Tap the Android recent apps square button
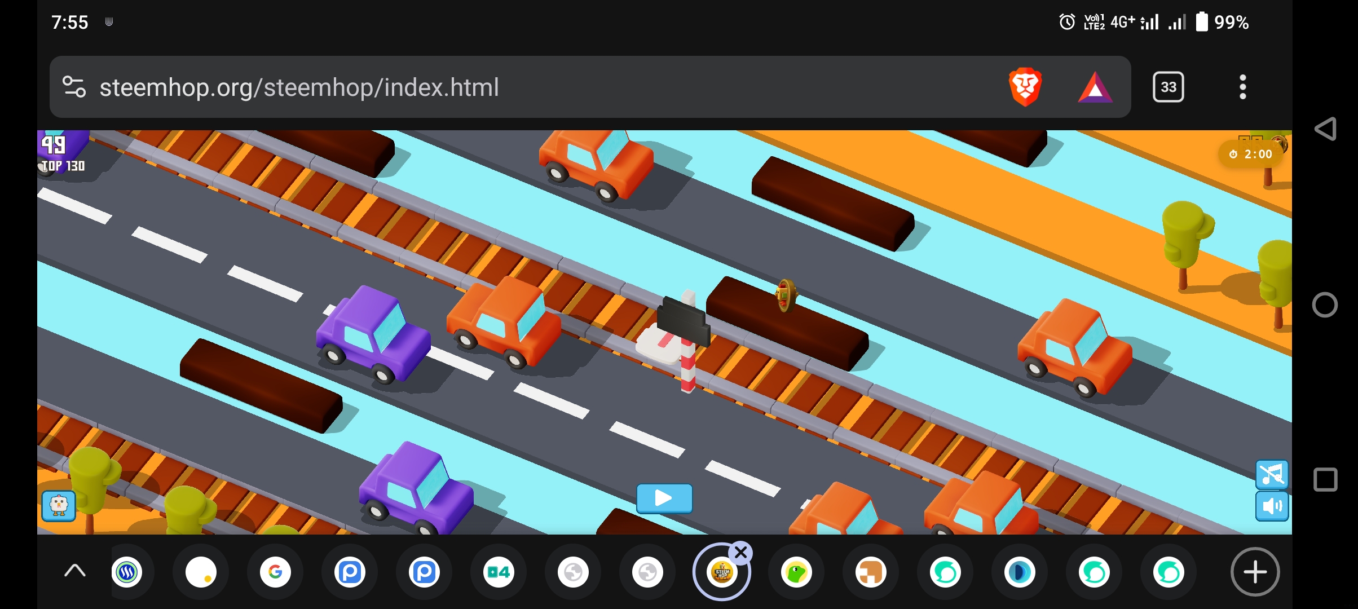1358x609 pixels. coord(1325,480)
